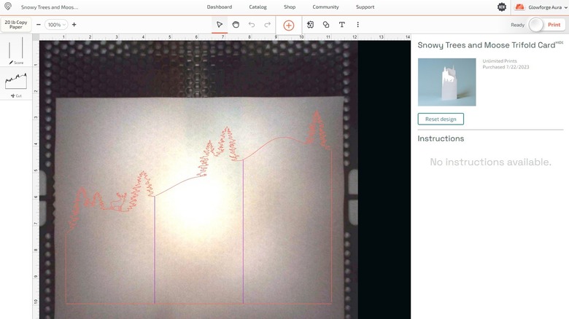This screenshot has width=569, height=319.
Task: Expand the Glowforge Aura device dropdown
Action: click(540, 7)
